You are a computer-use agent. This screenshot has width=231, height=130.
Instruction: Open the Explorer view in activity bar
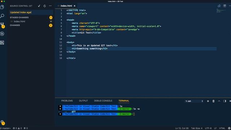click(2, 7)
